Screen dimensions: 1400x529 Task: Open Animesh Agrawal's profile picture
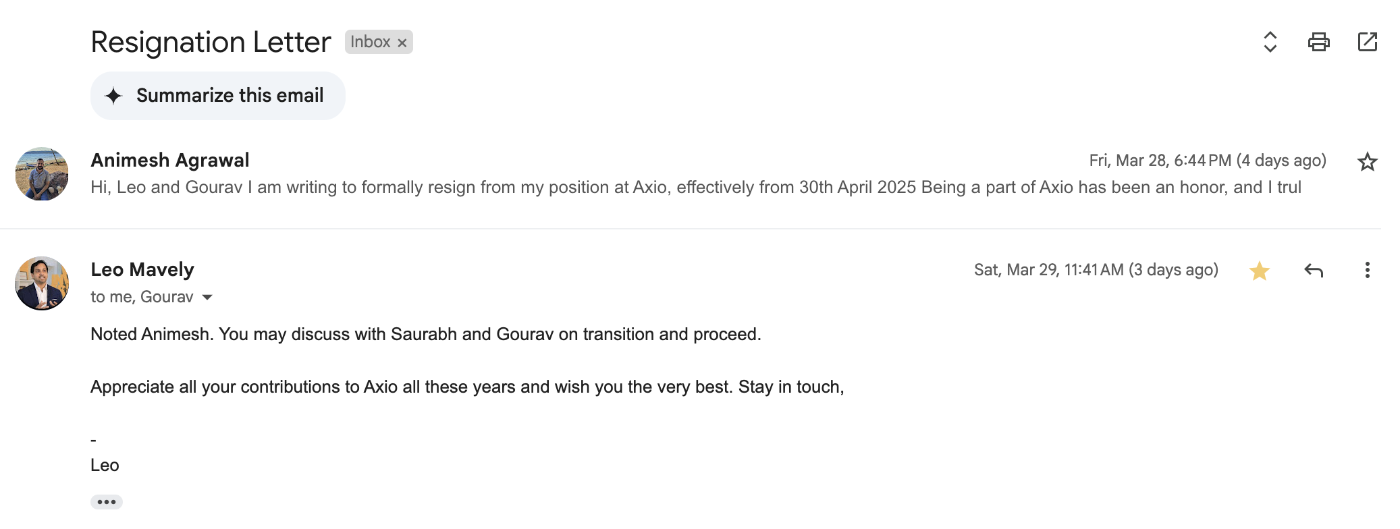click(x=42, y=174)
